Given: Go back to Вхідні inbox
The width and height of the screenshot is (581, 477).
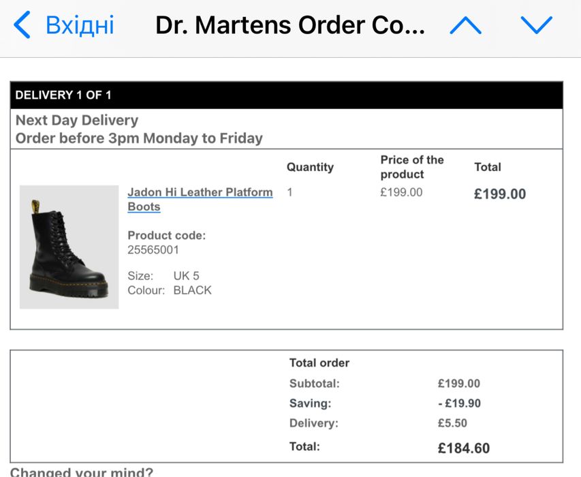Looking at the screenshot, I should (x=79, y=26).
